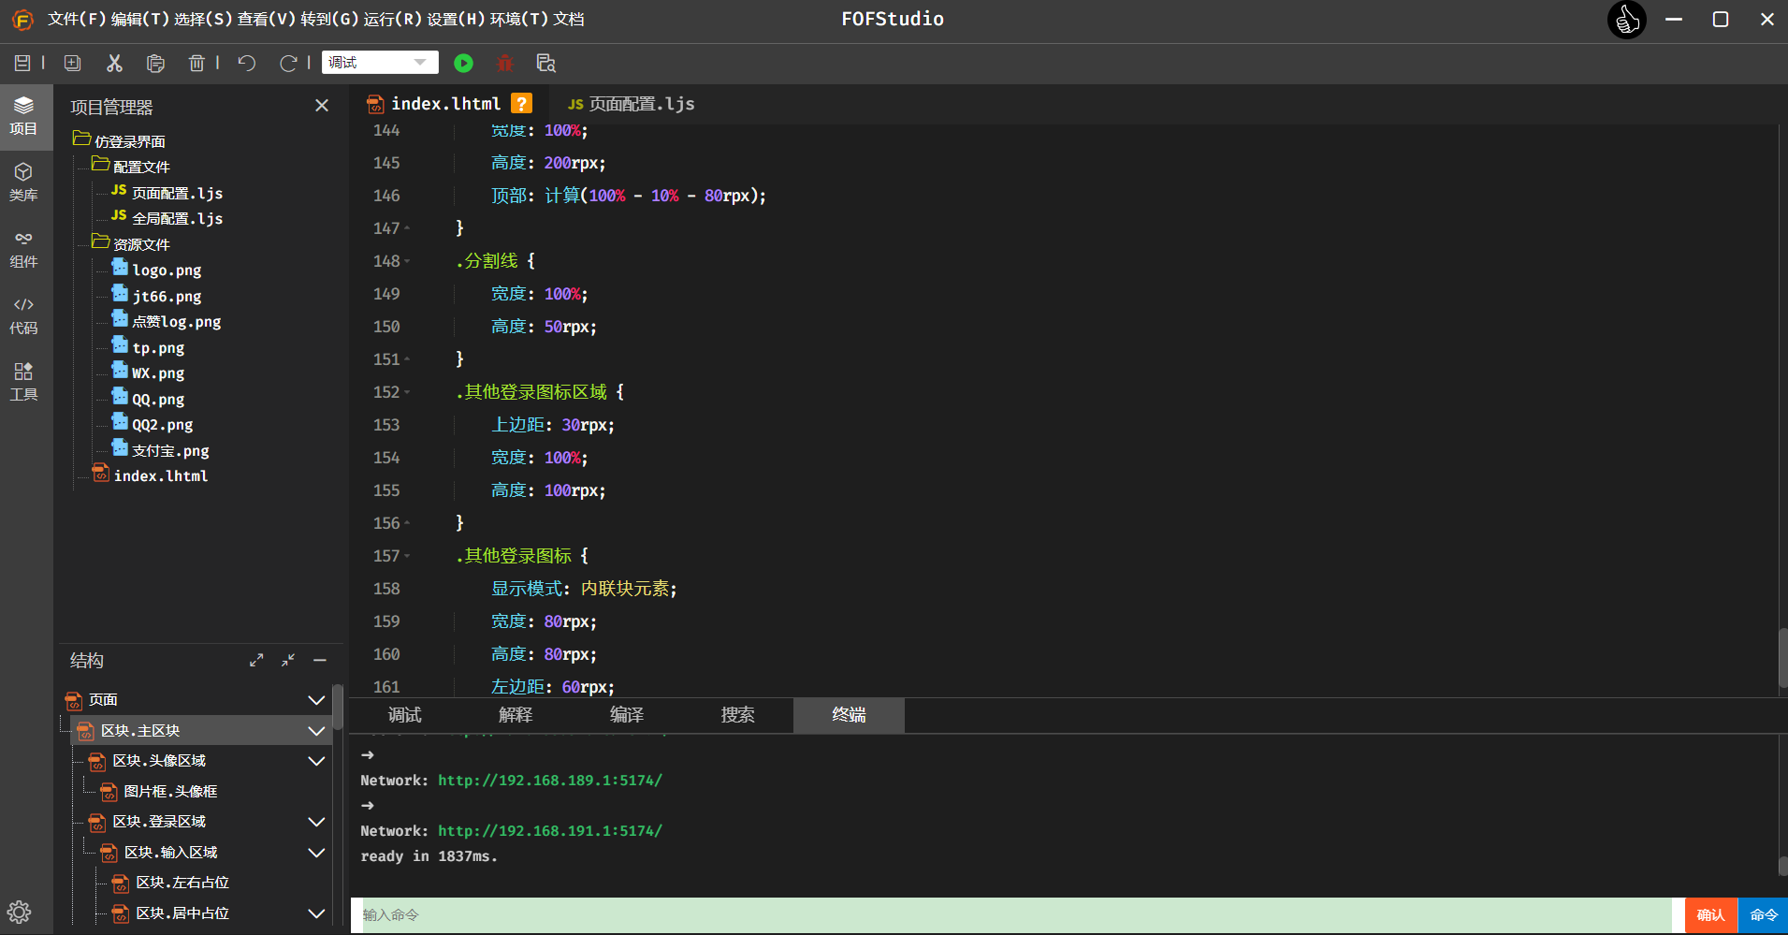Run the project with green play button
This screenshot has width=1788, height=935.
(x=463, y=63)
